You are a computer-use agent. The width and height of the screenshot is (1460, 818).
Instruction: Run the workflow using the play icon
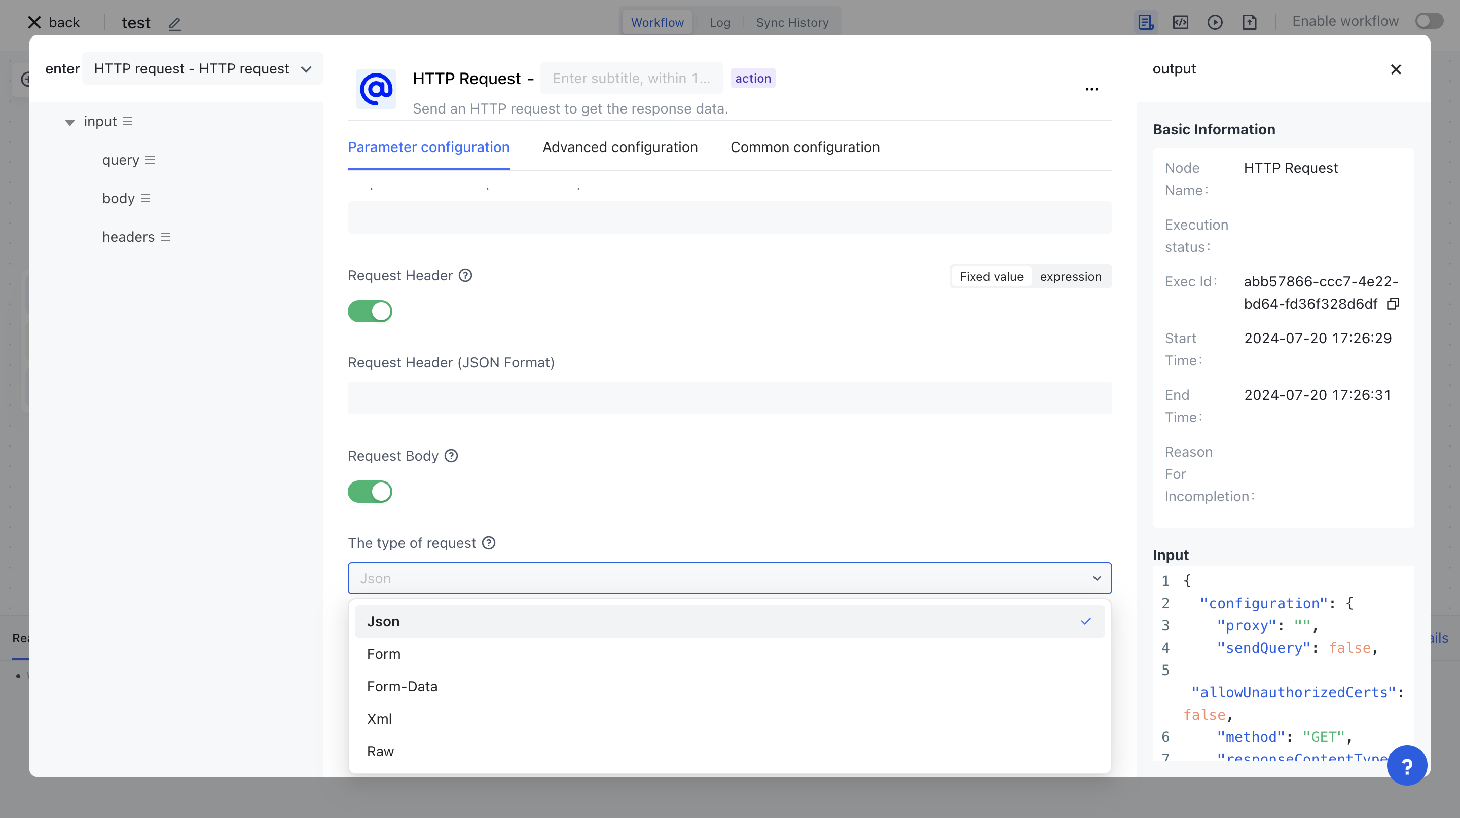point(1215,22)
